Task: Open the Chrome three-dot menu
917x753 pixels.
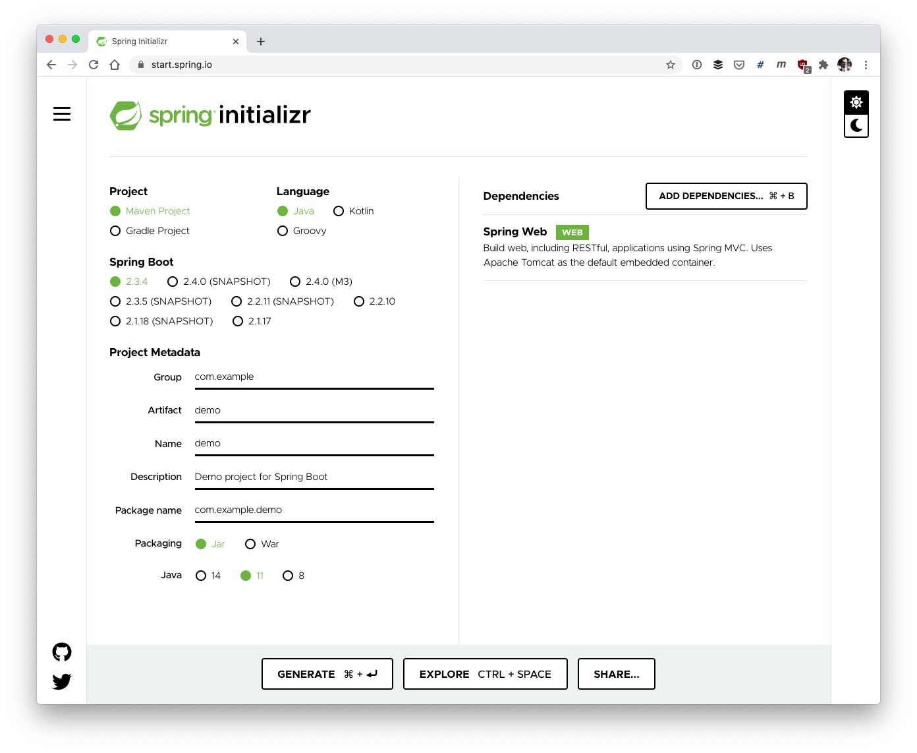Action: point(866,65)
